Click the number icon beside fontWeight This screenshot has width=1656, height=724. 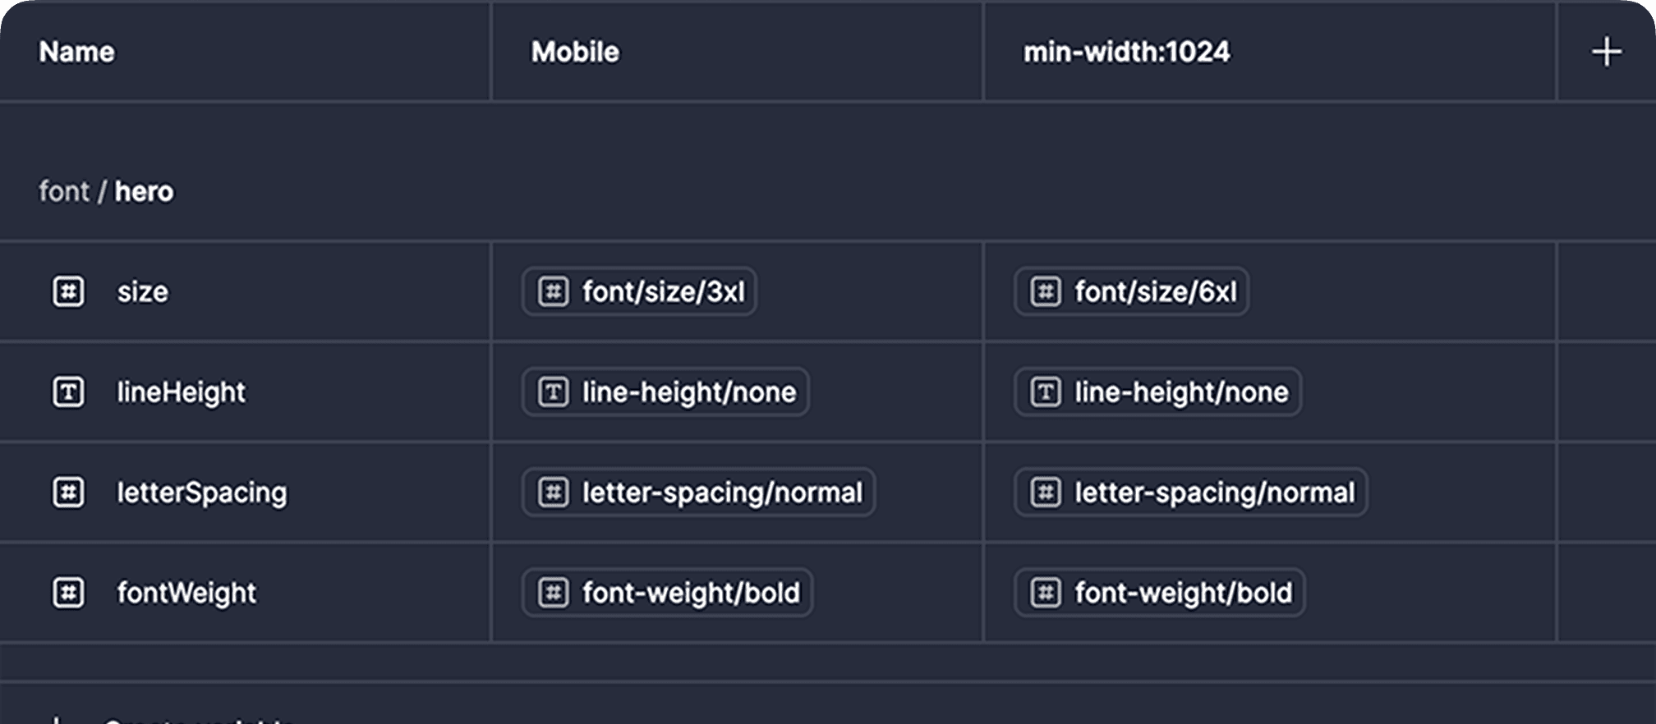(x=70, y=593)
